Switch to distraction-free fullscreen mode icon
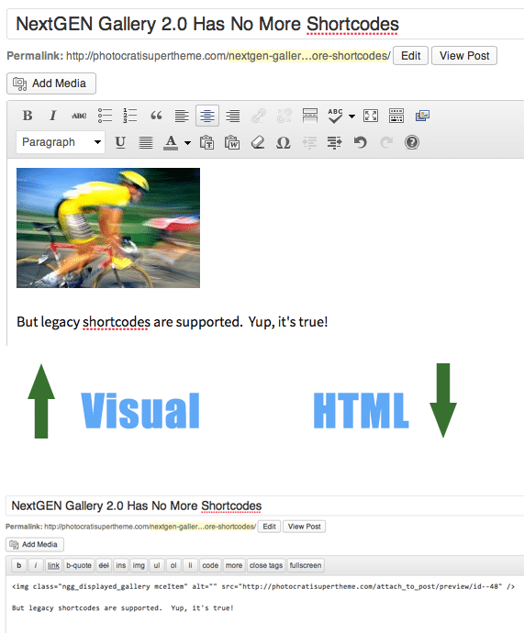Screen dimensions: 524x633 tap(371, 116)
